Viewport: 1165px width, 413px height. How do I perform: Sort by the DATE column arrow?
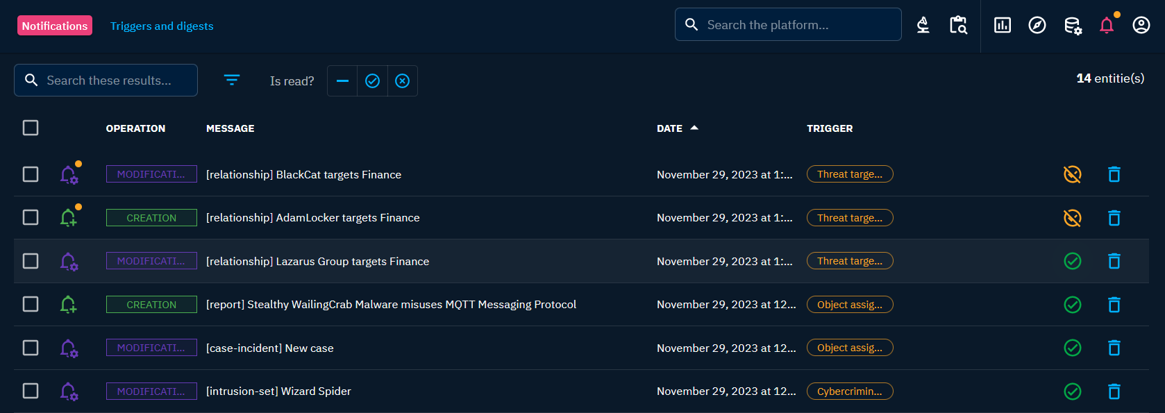tap(694, 128)
